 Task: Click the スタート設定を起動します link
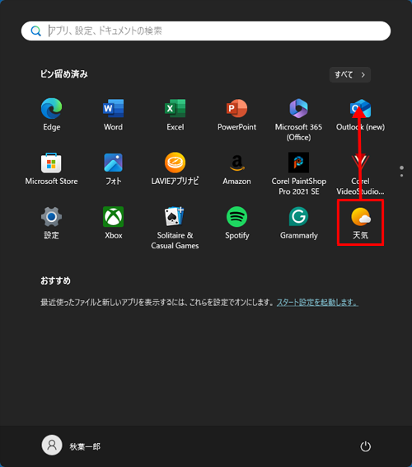point(317,303)
